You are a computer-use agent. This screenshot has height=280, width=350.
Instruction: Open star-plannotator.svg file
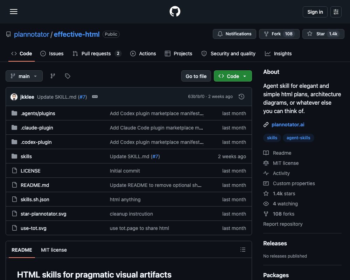click(43, 214)
